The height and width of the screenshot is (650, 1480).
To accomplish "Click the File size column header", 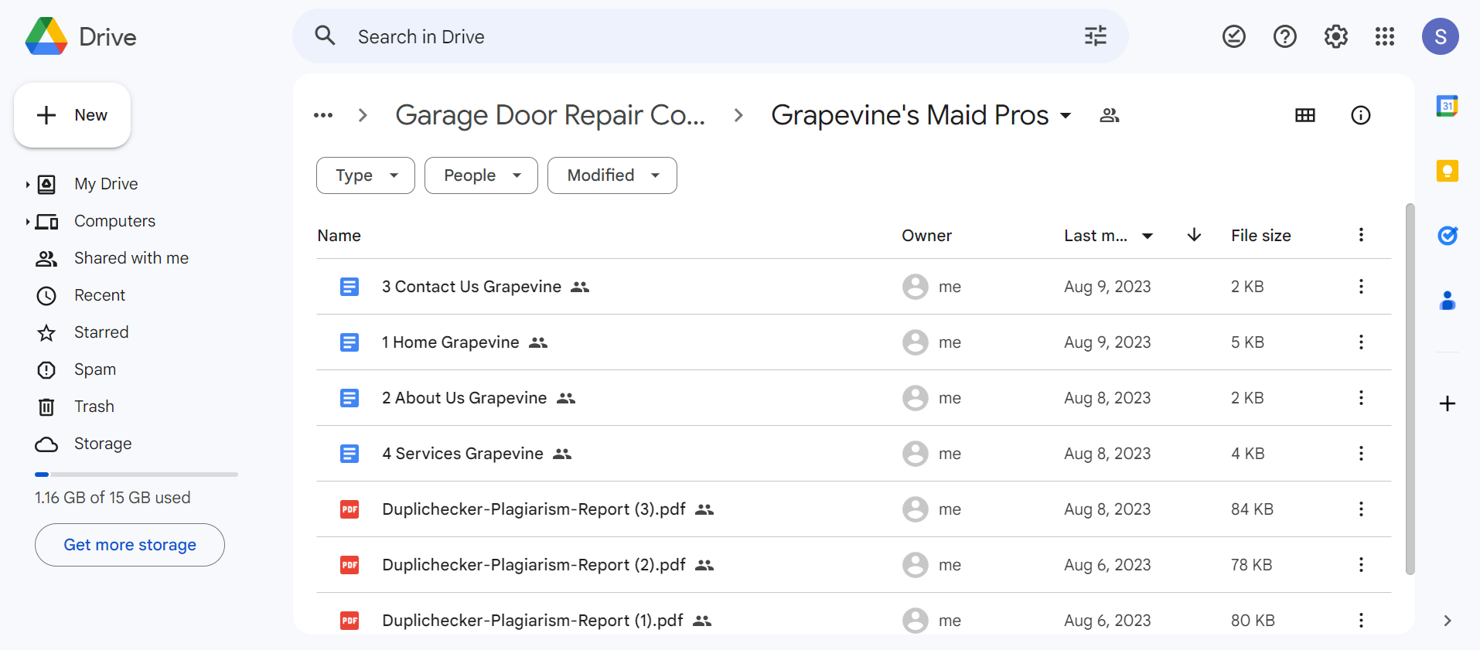I will (x=1261, y=236).
